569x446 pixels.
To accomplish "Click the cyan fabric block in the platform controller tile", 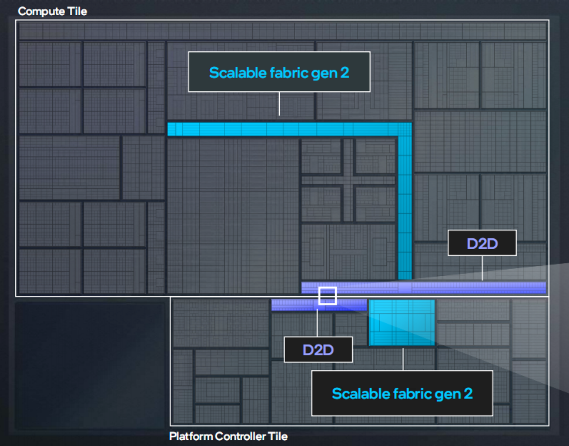I will 402,322.
